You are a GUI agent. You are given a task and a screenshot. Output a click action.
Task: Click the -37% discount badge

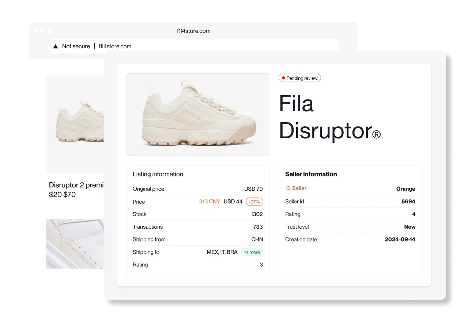254,202
